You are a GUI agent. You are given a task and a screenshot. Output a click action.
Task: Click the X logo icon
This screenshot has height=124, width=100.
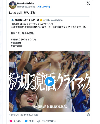[x=88, y=3]
